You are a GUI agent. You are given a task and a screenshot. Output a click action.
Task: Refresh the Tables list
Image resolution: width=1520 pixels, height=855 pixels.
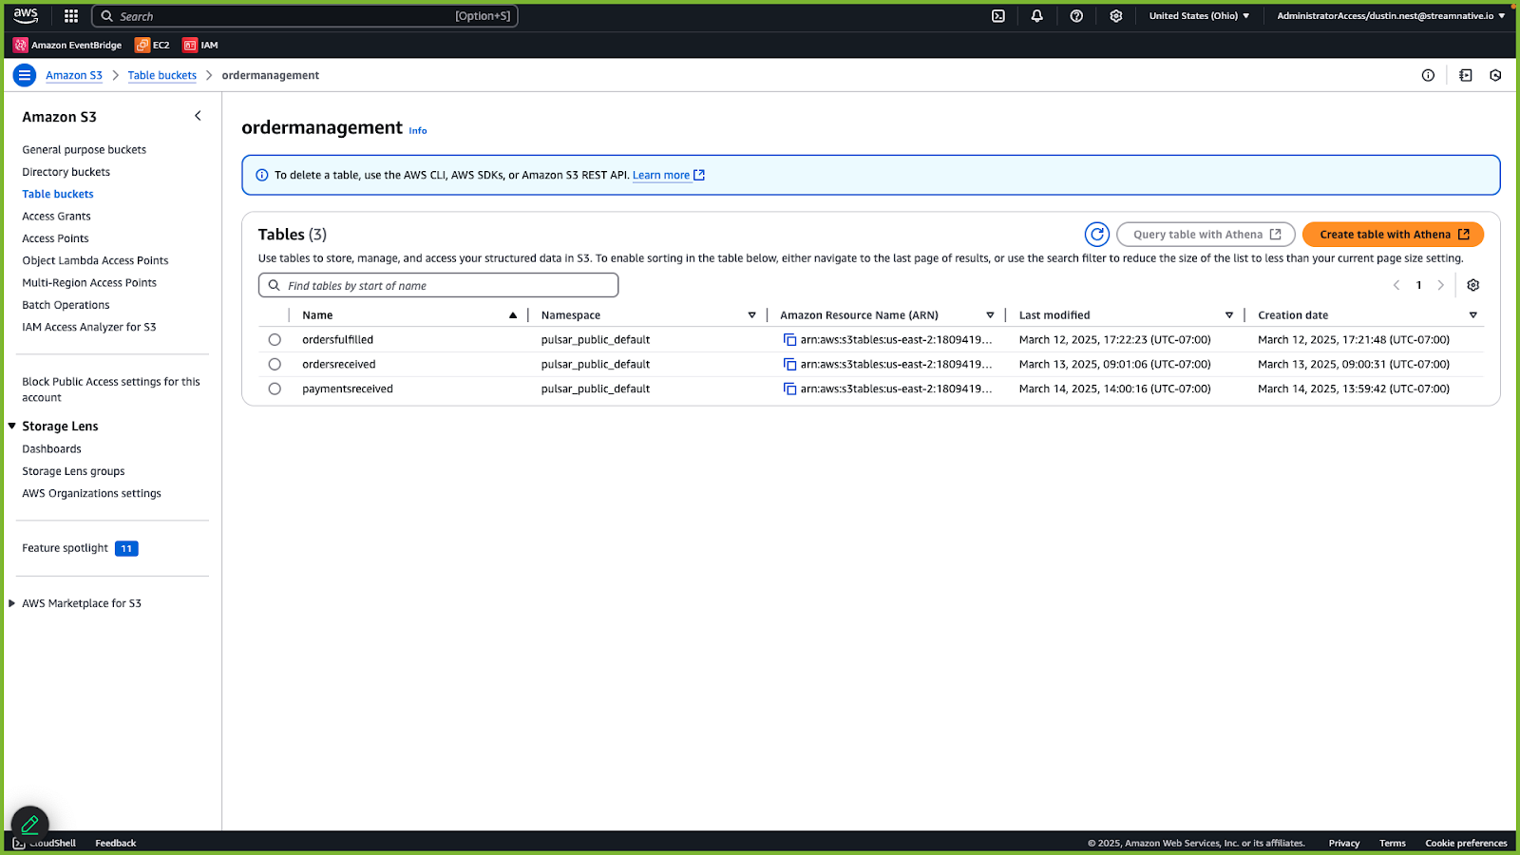(1097, 235)
